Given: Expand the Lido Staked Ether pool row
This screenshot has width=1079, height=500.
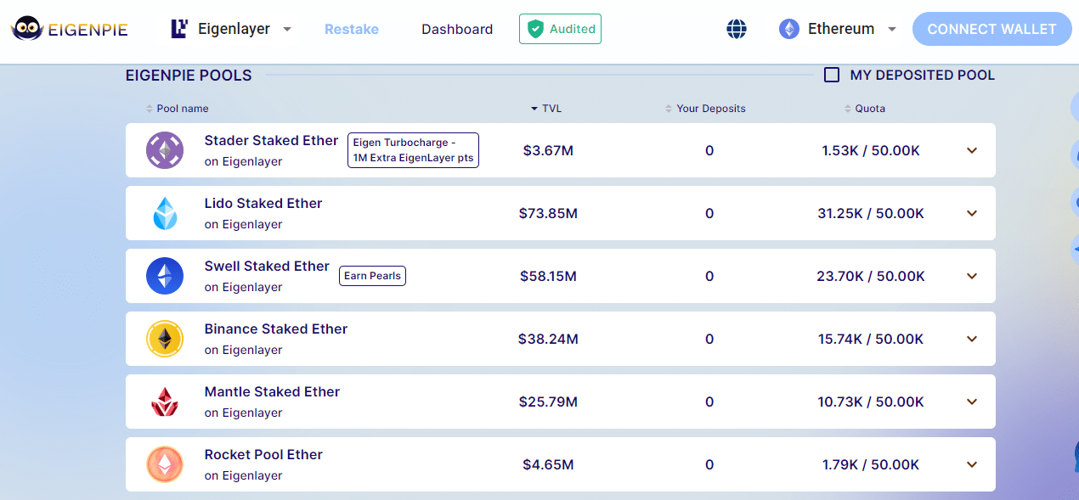Looking at the screenshot, I should click(x=972, y=213).
